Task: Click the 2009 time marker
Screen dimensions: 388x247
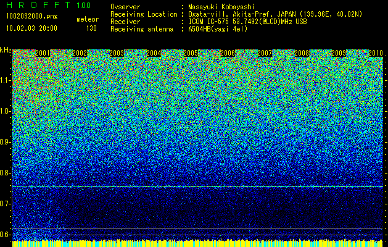Action: point(339,53)
